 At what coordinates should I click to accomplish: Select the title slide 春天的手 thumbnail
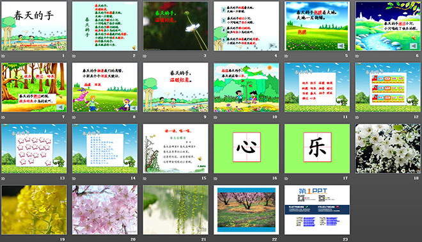34,26
